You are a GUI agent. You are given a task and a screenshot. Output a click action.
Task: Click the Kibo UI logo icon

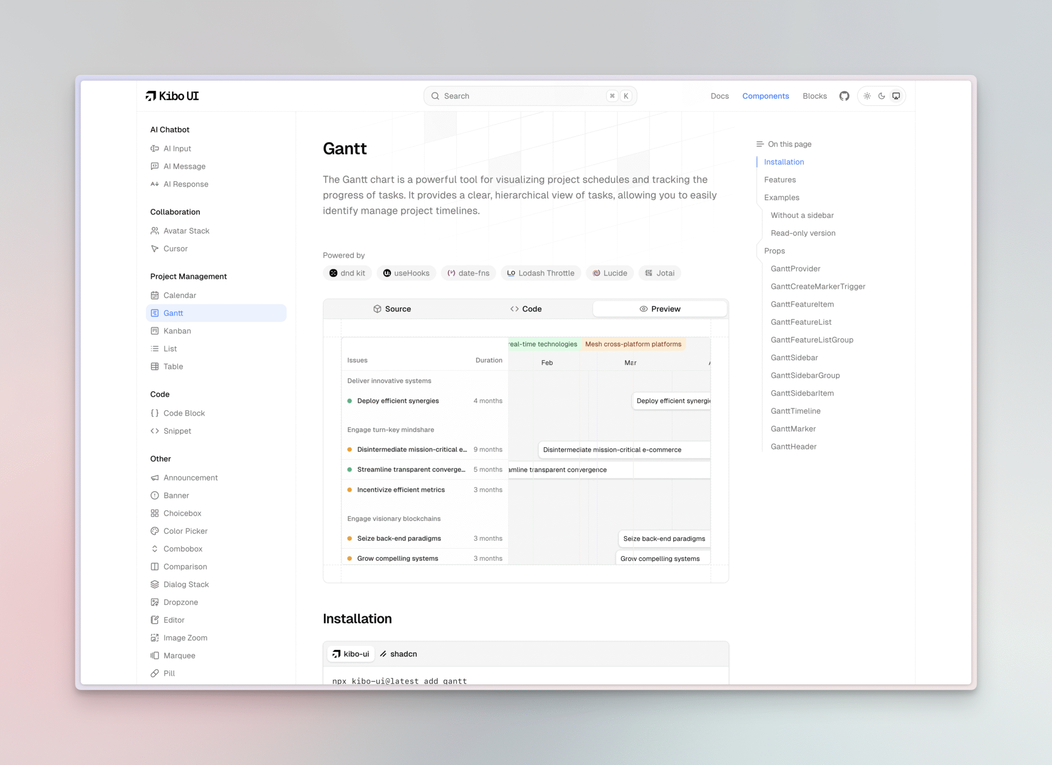pos(151,95)
